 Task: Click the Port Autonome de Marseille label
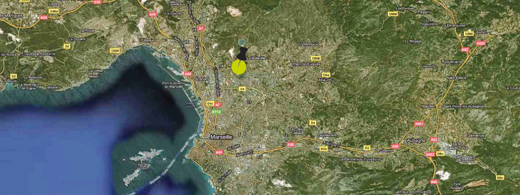tap(174, 85)
